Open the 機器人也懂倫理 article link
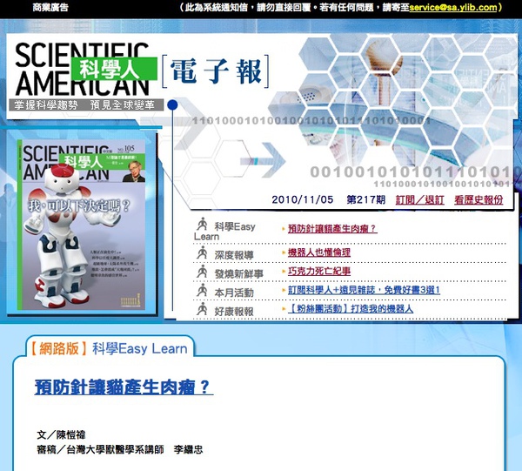Viewport: 522px width, 471px height. click(319, 252)
